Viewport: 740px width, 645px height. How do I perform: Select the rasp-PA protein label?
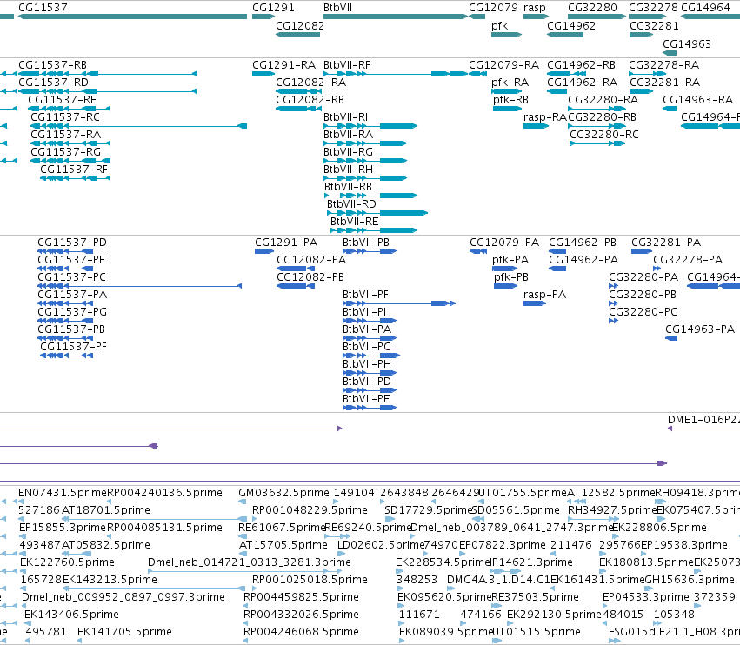[x=545, y=295]
